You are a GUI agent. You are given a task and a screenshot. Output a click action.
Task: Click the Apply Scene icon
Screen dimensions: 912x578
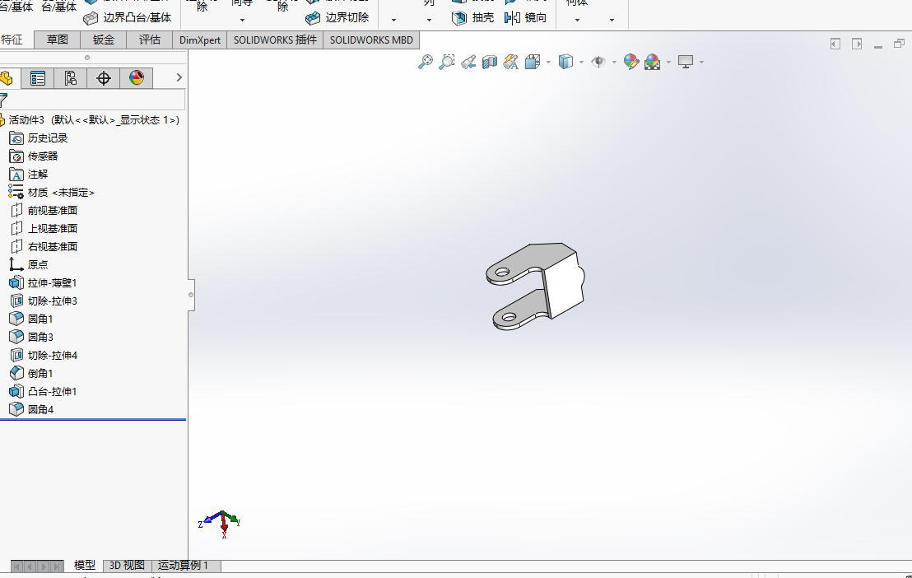pyautogui.click(x=652, y=62)
